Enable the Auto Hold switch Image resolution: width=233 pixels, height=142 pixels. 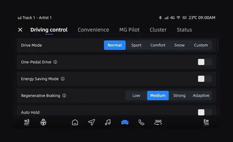(x=205, y=112)
